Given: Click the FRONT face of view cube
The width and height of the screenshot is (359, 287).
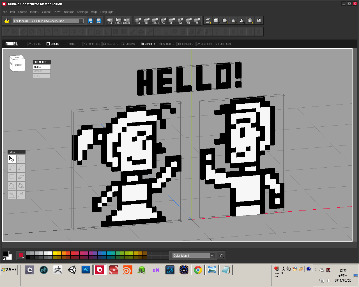Looking at the screenshot, I should [x=19, y=65].
